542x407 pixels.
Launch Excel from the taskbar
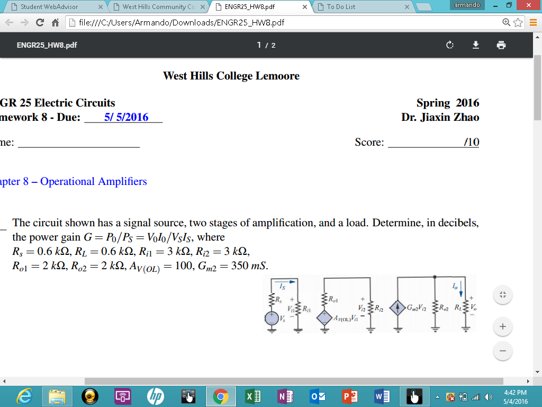253,396
